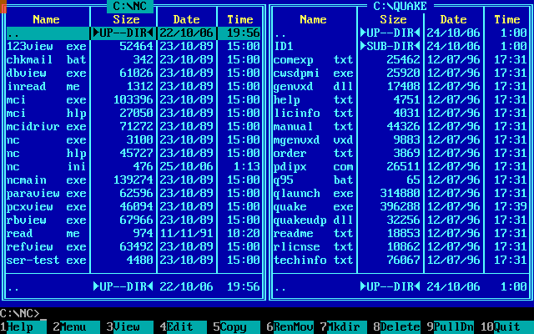Select the file read me
This screenshot has width=534, height=334.
pos(133,234)
